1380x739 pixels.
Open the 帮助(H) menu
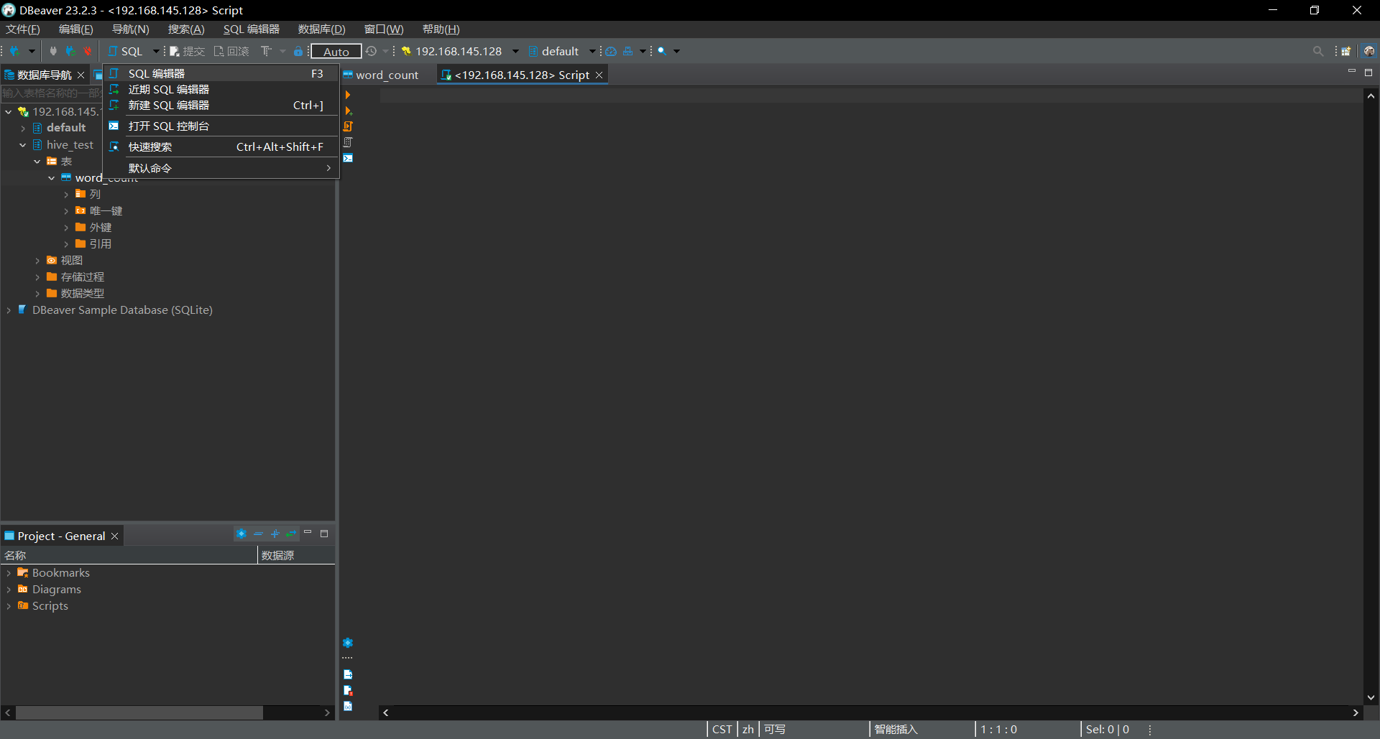[441, 29]
